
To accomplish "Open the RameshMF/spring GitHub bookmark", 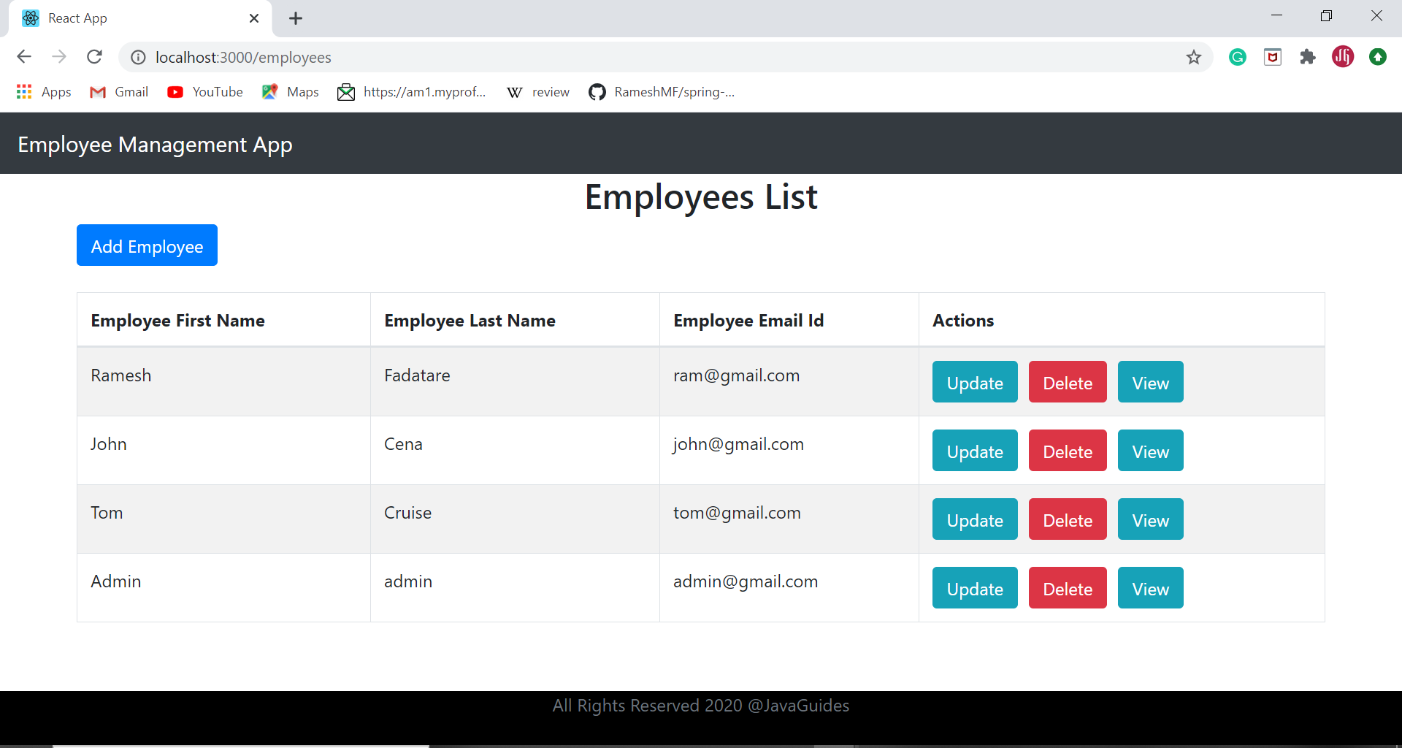I will 662,92.
